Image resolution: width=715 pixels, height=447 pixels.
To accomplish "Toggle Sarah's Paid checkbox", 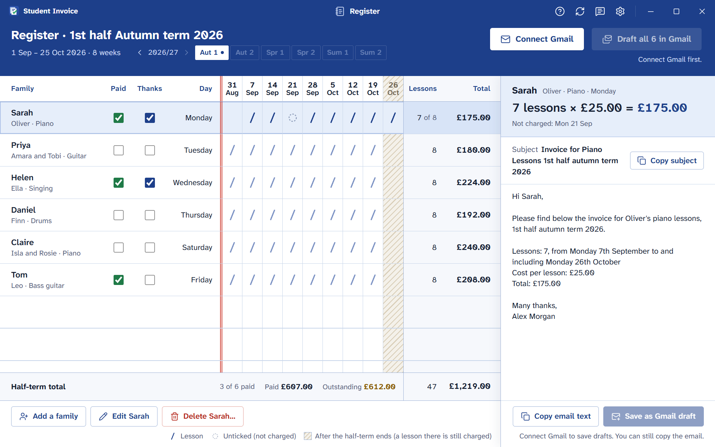I will click(x=118, y=118).
